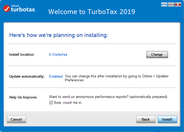Minimize the TurboTax installer window
The height and width of the screenshot is (132, 184).
tap(164, 4)
